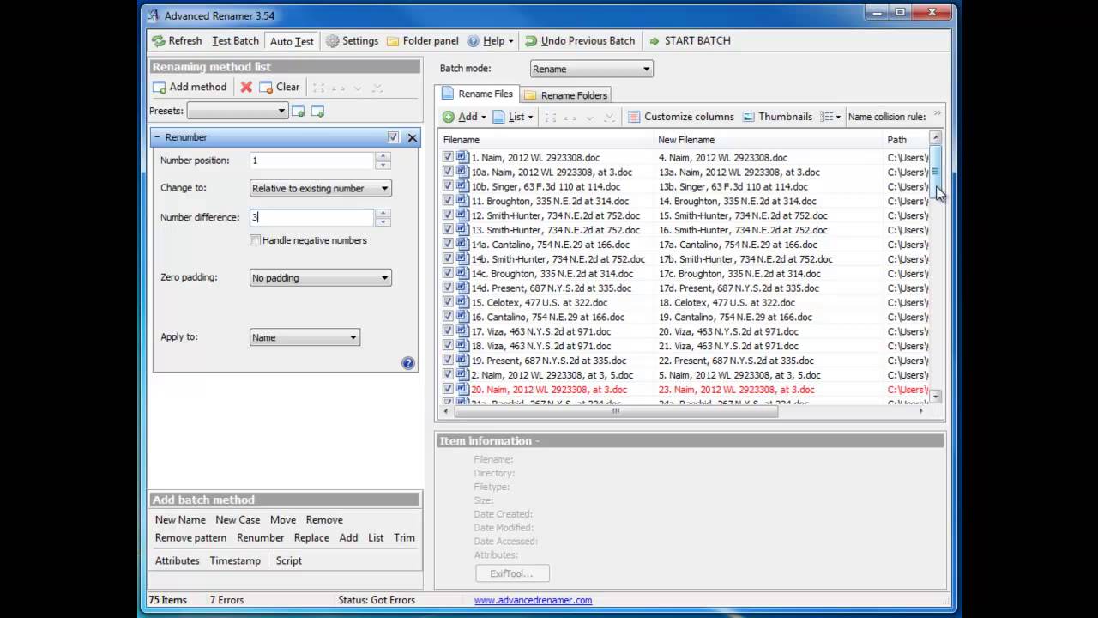Open the www.advancedrenamer.com link

pyautogui.click(x=533, y=600)
